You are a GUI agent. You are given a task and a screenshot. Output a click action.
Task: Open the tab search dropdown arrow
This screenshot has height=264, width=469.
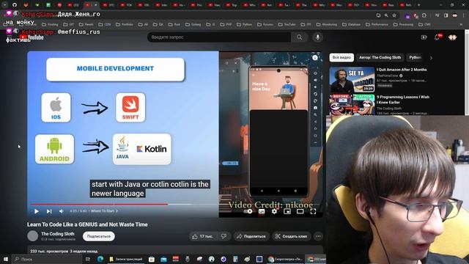[x=5, y=5]
